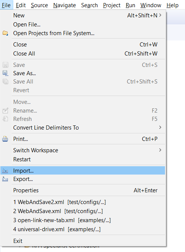Click the Export icon beside Export...
The image size is (185, 252).
click(5, 179)
